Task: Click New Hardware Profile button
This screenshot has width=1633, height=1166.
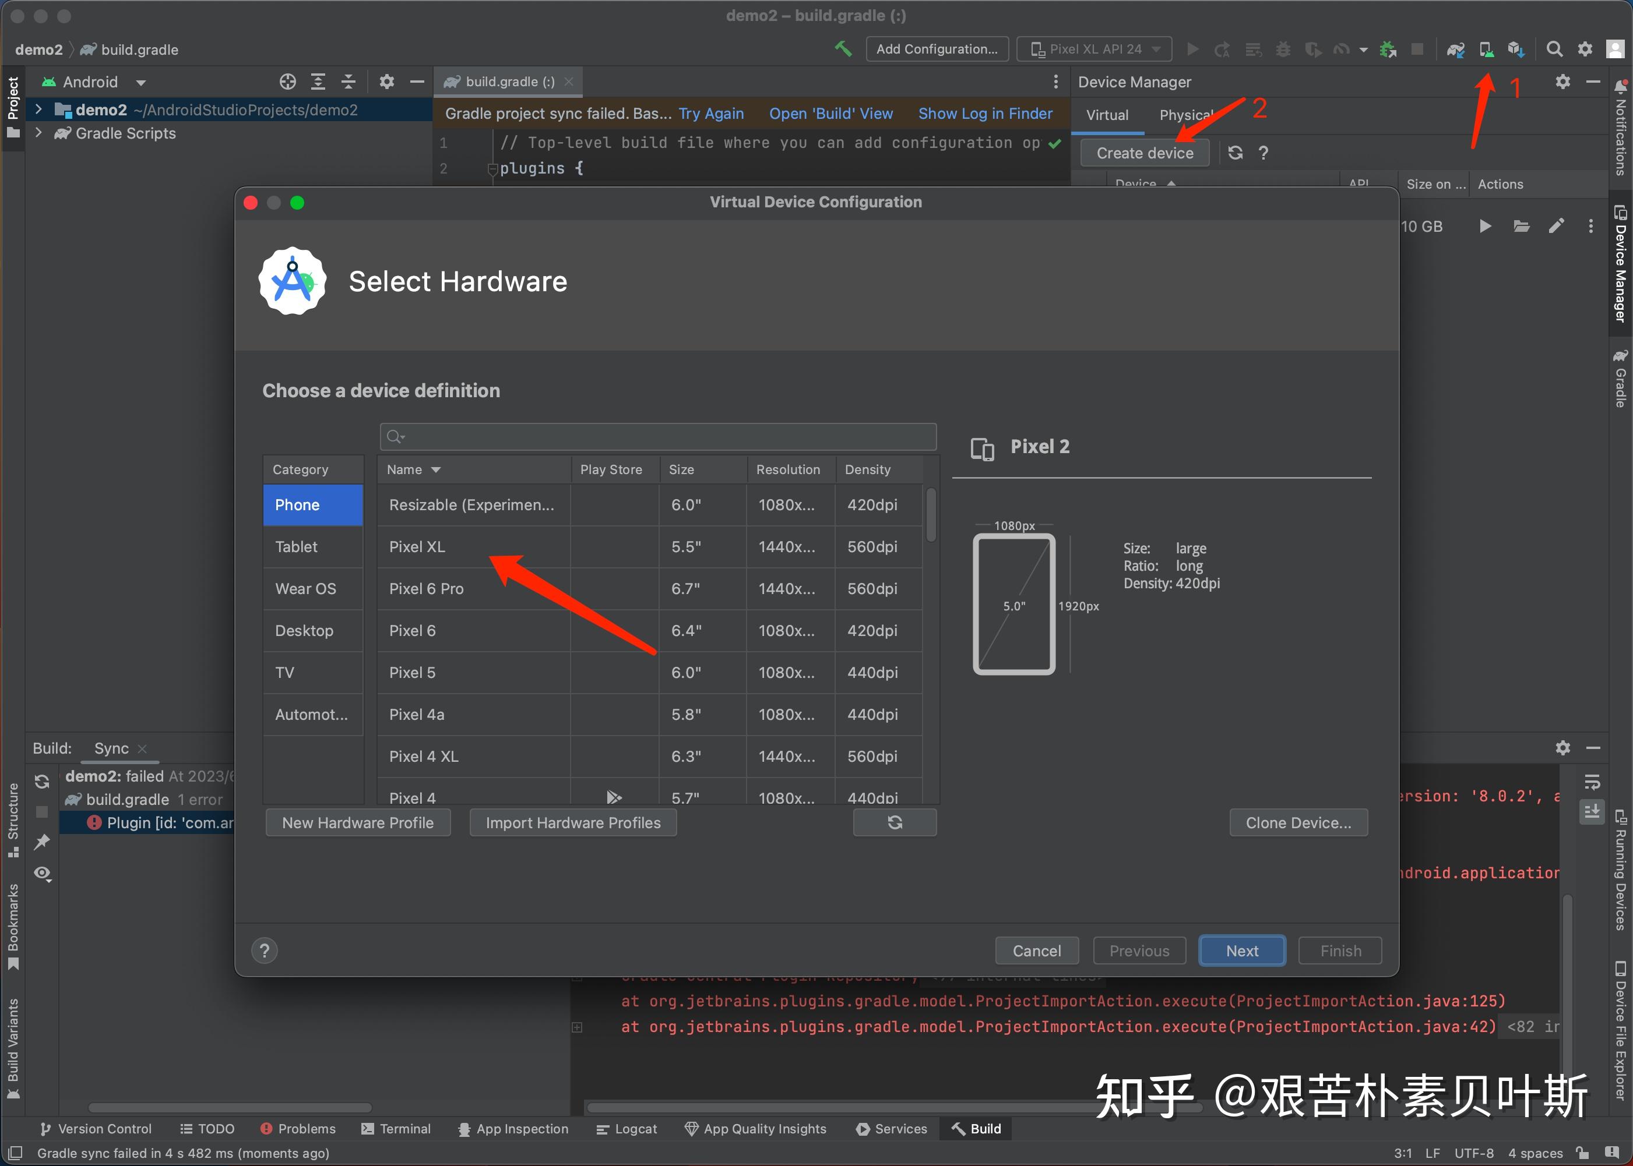Action: pyautogui.click(x=357, y=823)
